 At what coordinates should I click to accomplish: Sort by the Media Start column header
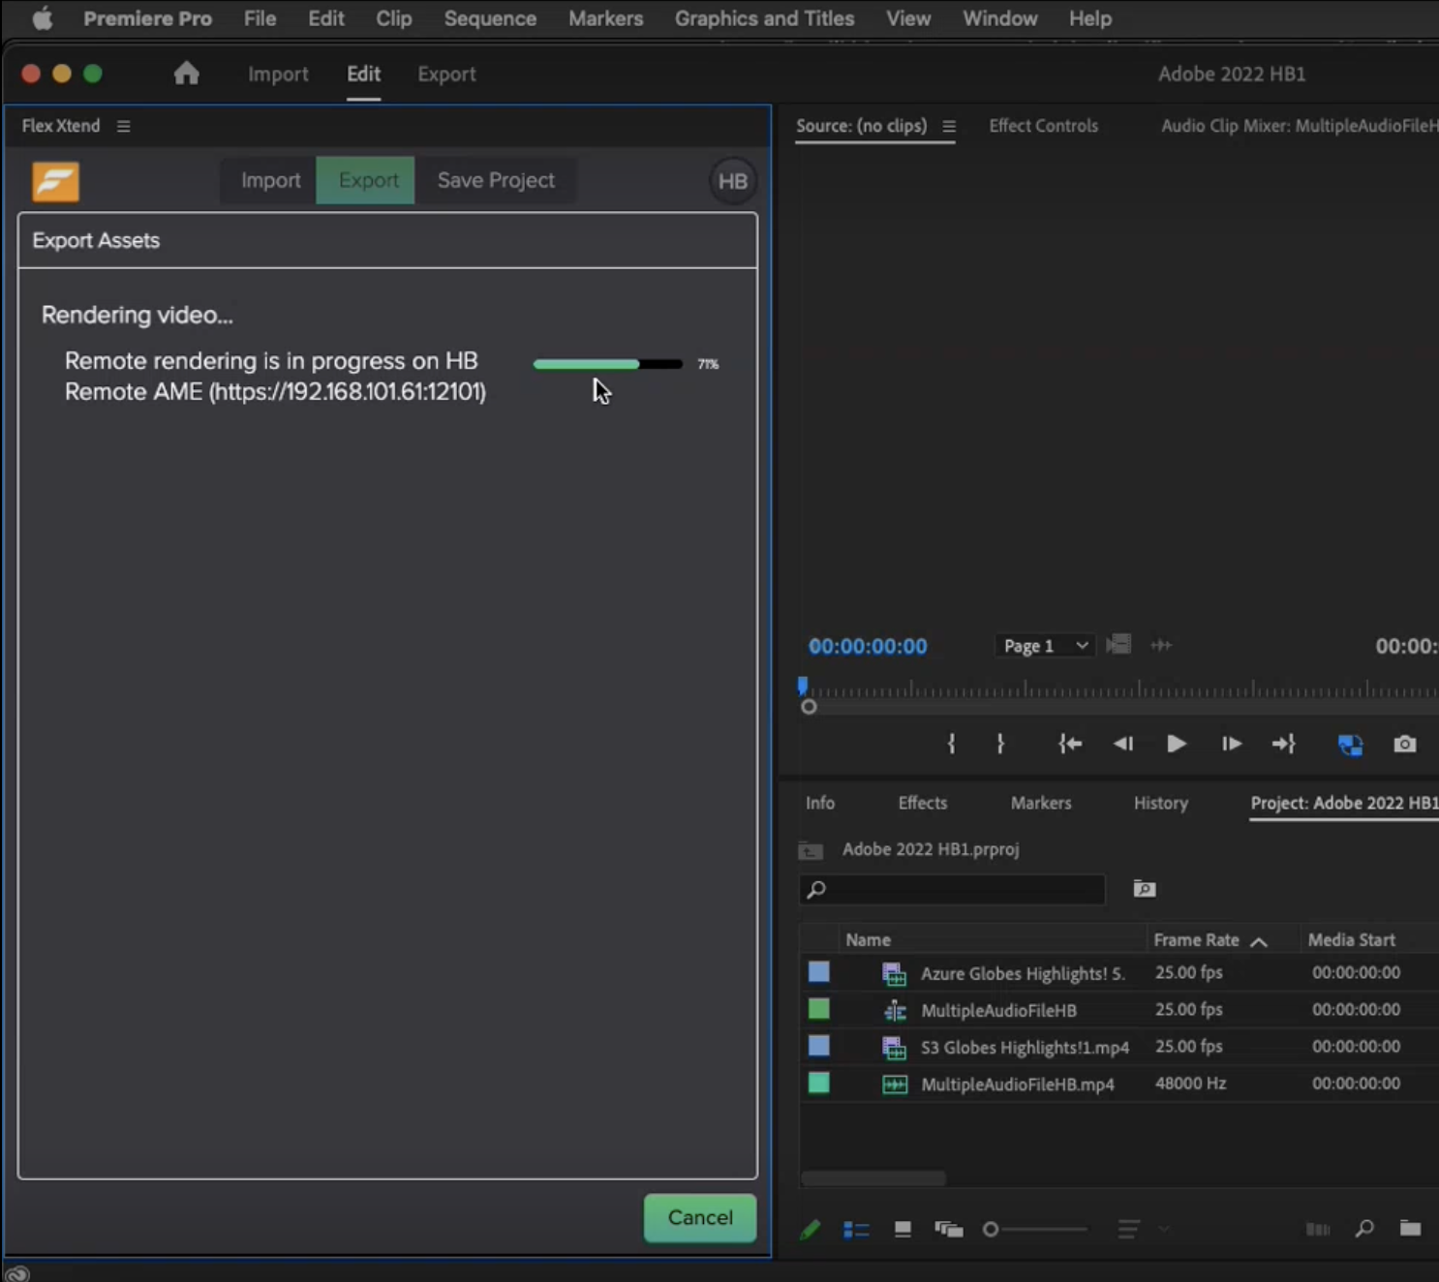click(x=1351, y=940)
